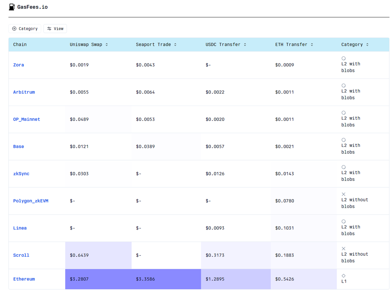This screenshot has width=392, height=294.
Task: Click the plus icon on Category button
Action: coord(14,28)
